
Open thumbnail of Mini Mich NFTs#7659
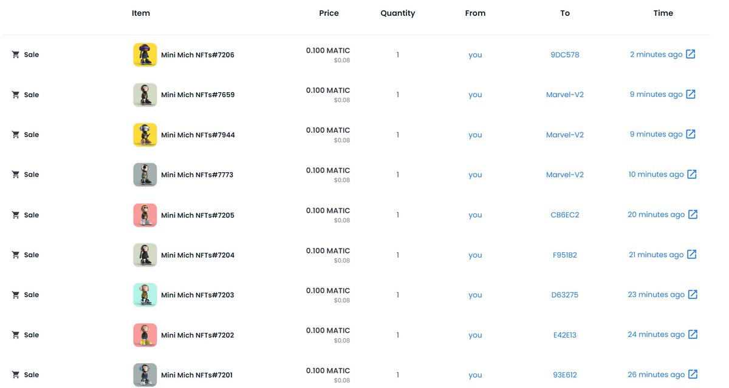pyautogui.click(x=145, y=95)
